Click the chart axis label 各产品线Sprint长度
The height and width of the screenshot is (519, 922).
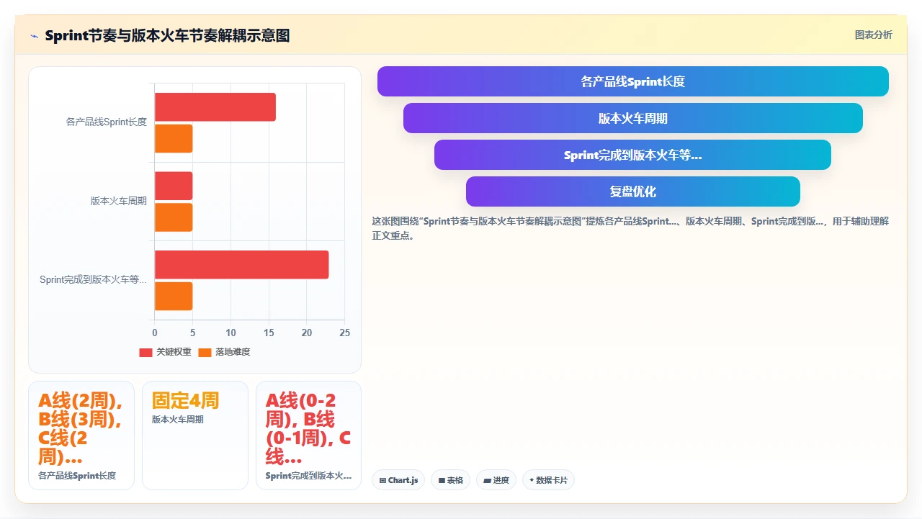pyautogui.click(x=107, y=122)
